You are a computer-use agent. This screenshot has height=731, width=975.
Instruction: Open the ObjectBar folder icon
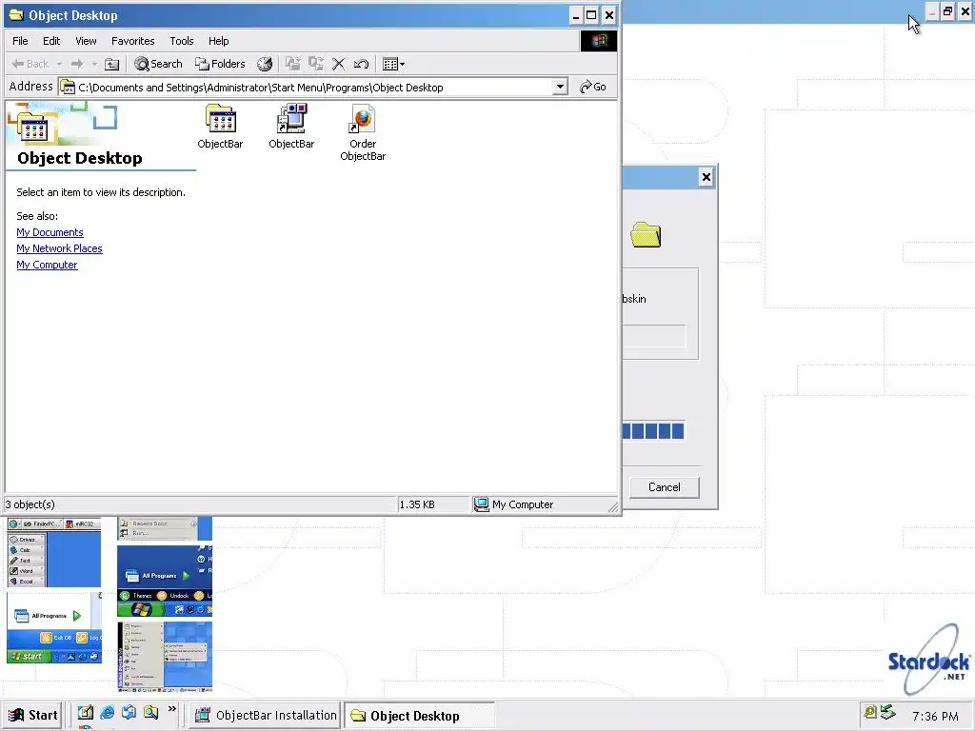click(220, 127)
